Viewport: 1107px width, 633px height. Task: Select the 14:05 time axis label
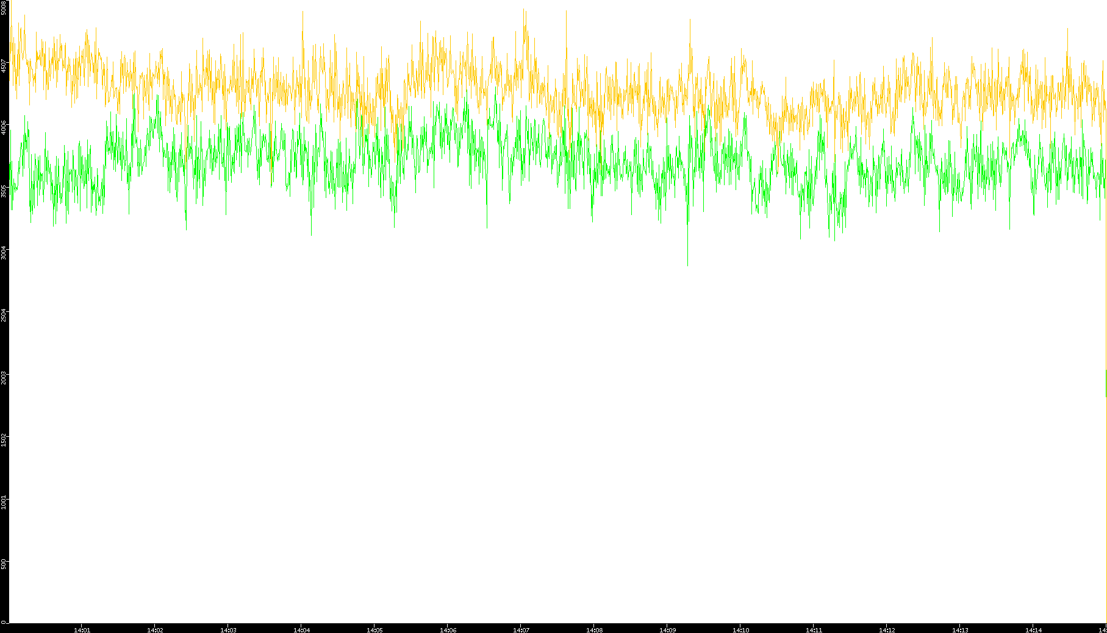pos(374,630)
